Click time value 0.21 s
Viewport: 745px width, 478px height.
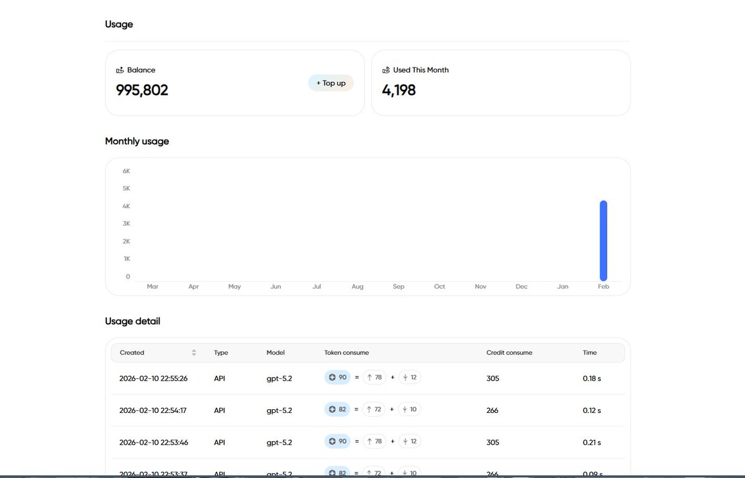(592, 443)
